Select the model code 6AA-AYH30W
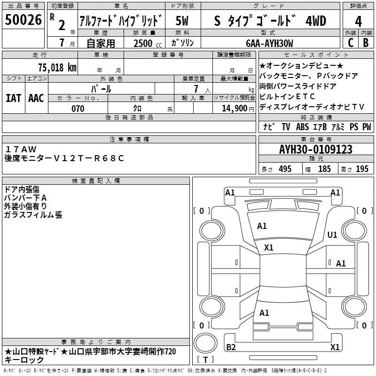The height and width of the screenshot is (376, 376). pyautogui.click(x=269, y=43)
